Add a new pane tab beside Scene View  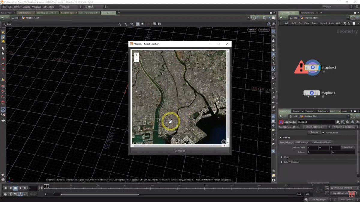[119, 13]
